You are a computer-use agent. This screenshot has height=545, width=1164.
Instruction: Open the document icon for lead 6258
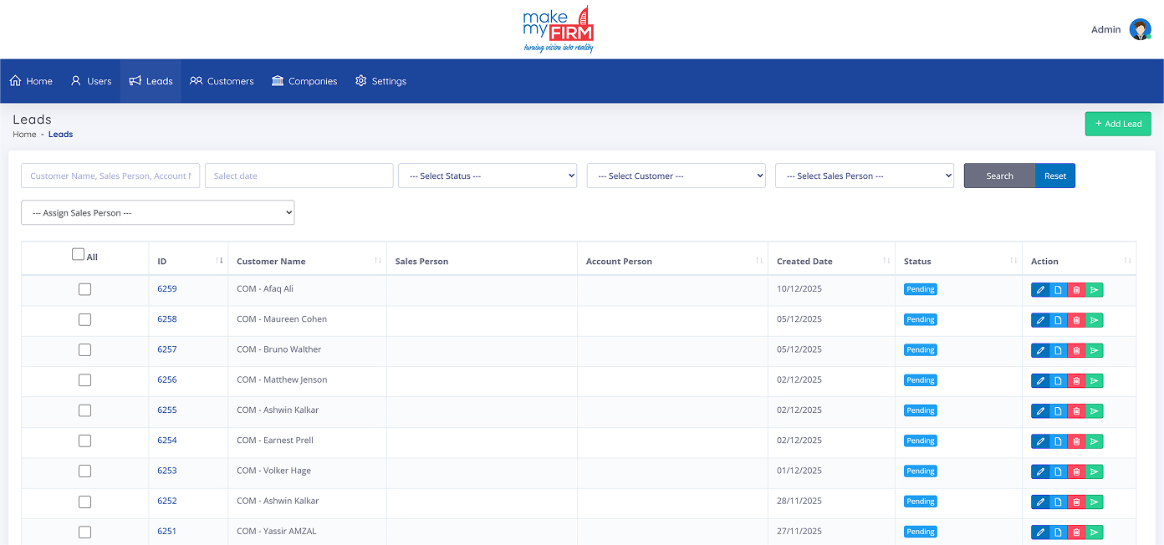(1058, 319)
